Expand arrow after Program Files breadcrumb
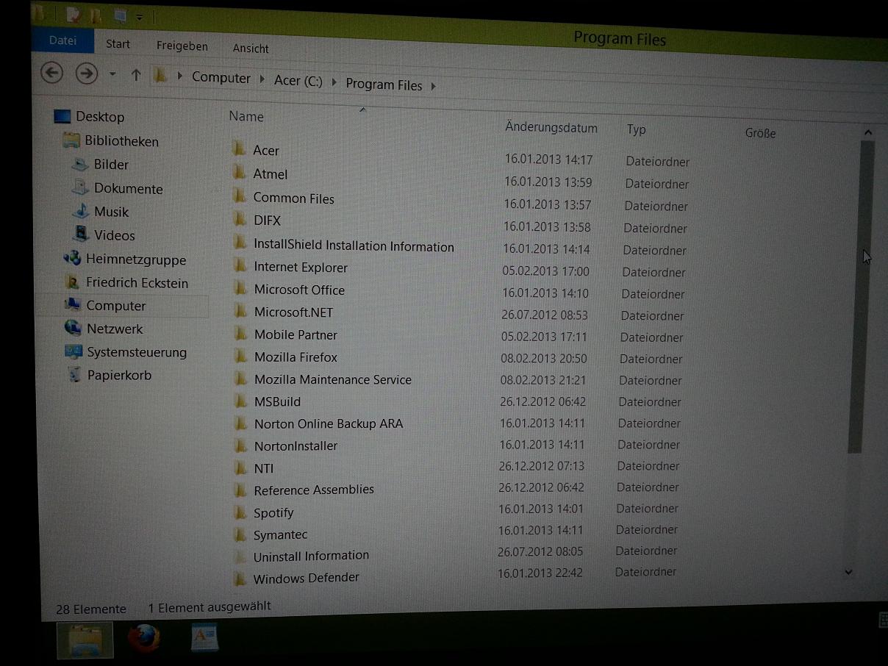Screen dimensions: 888x666 pyautogui.click(x=433, y=86)
